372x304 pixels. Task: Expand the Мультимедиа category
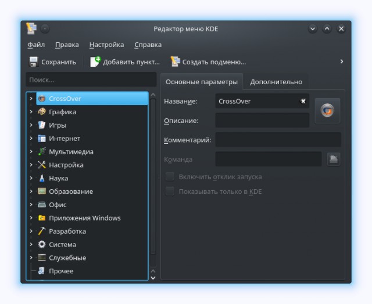[31, 151]
